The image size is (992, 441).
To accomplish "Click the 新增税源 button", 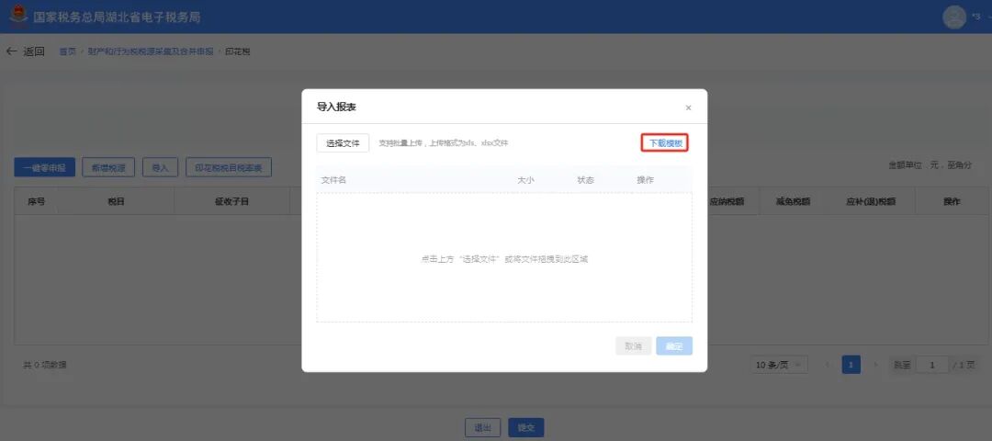I will pos(108,167).
